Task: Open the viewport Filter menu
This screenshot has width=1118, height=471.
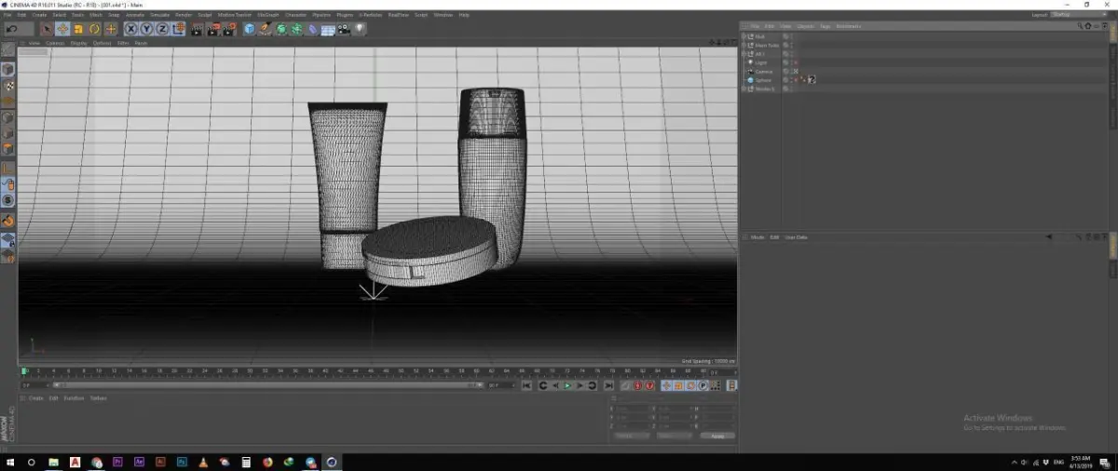Action: coord(122,43)
